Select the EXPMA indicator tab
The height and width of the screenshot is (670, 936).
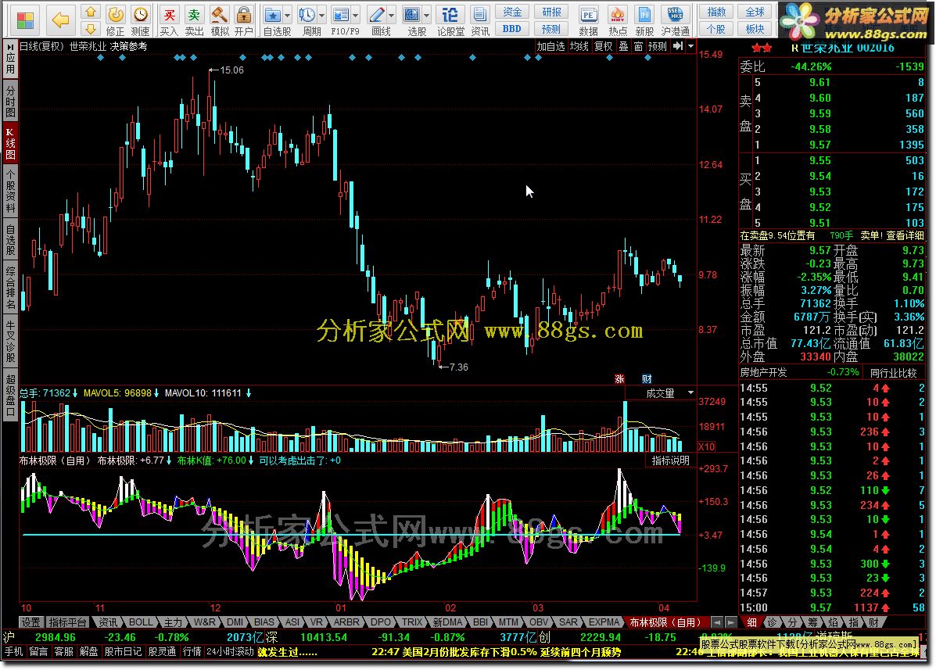(x=604, y=622)
